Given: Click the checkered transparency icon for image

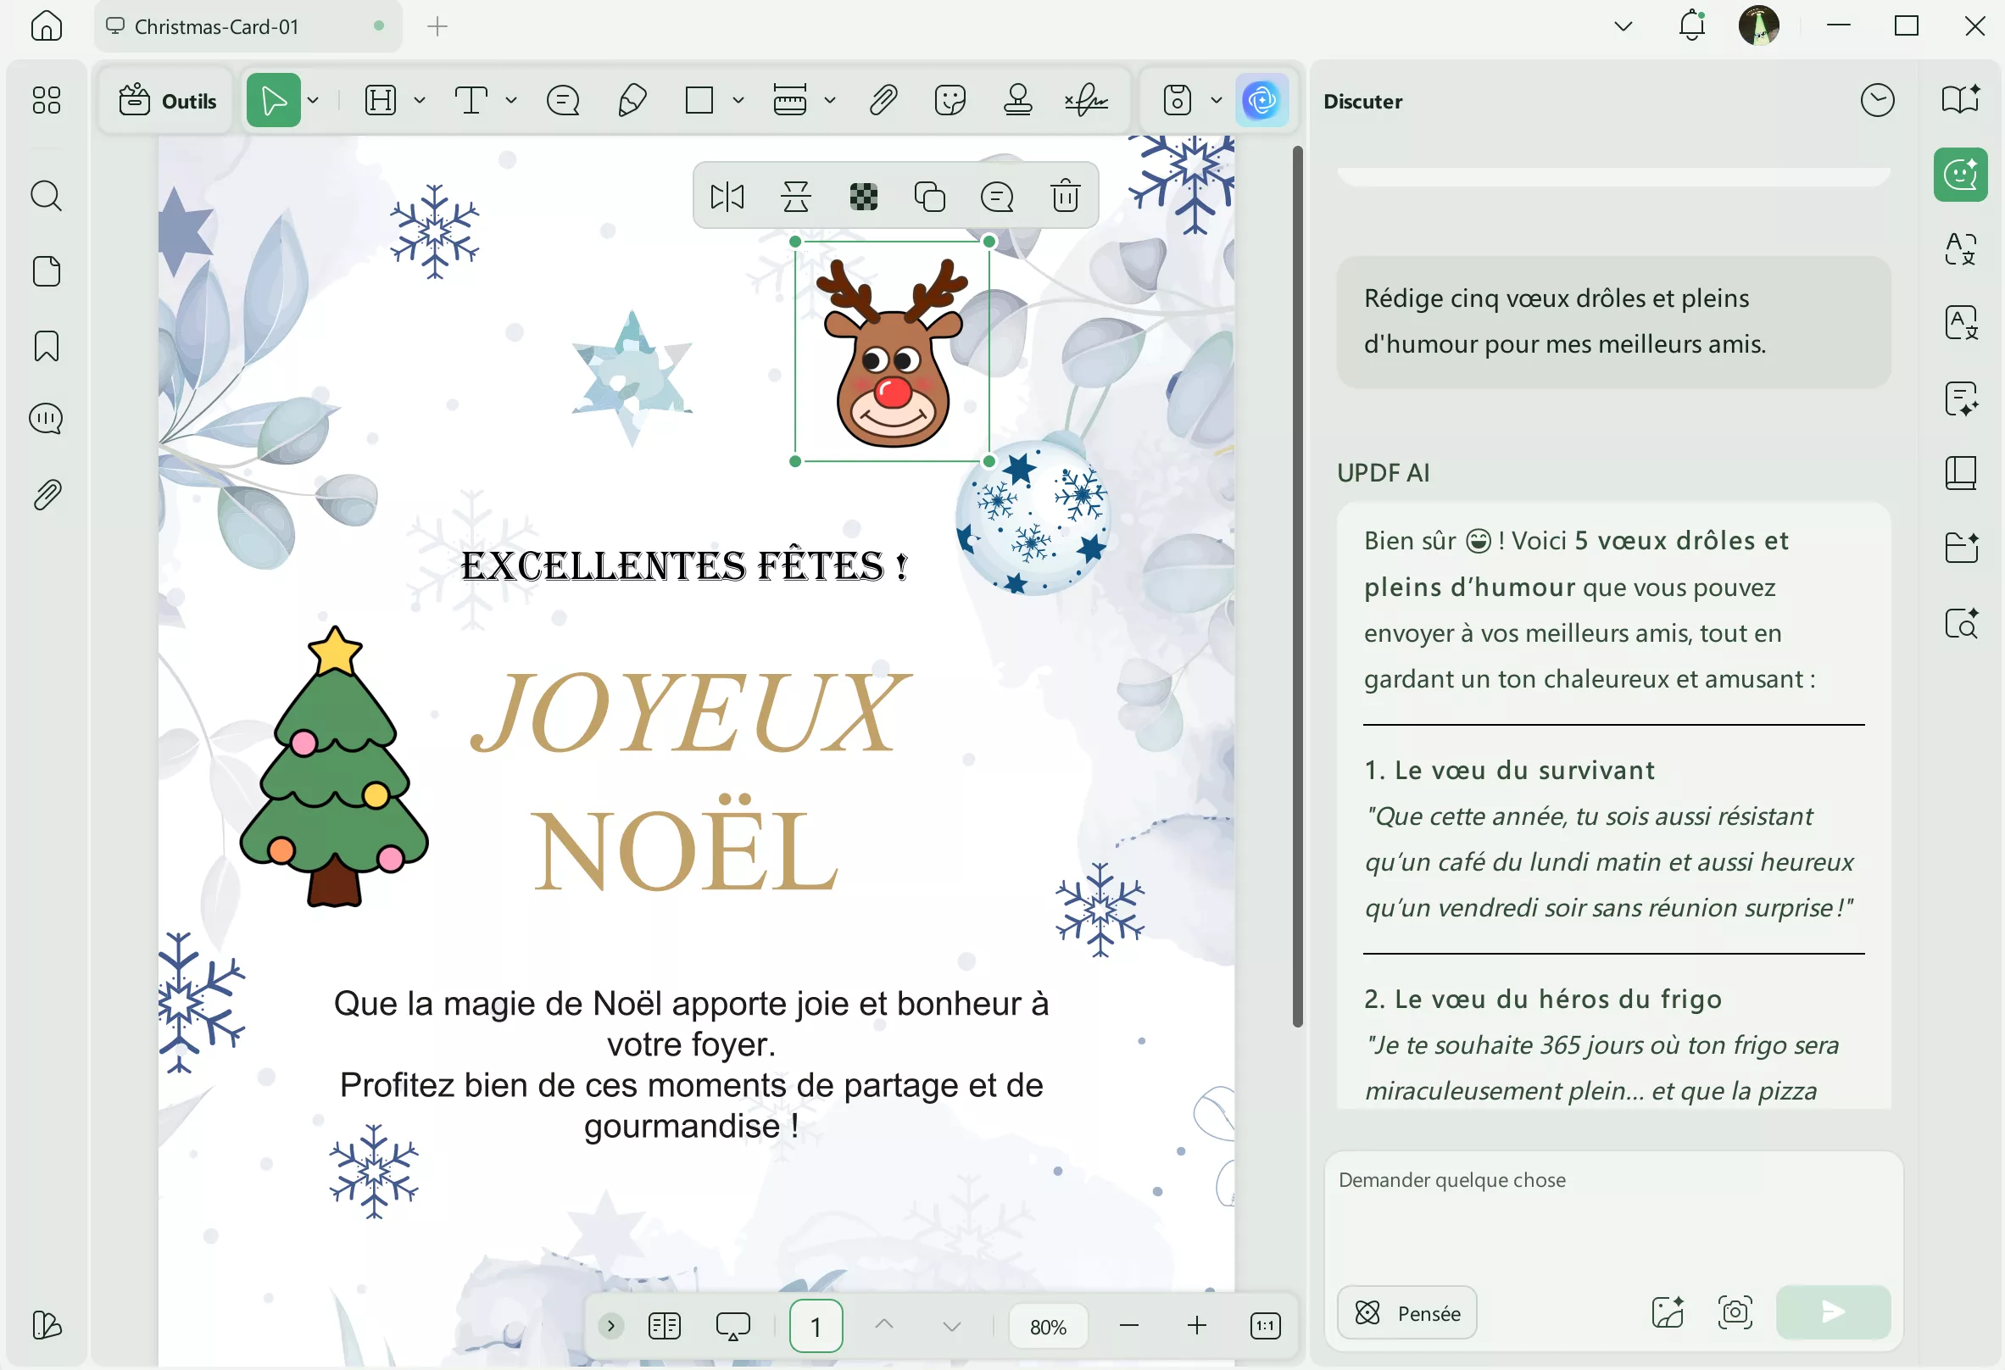Looking at the screenshot, I should [863, 197].
